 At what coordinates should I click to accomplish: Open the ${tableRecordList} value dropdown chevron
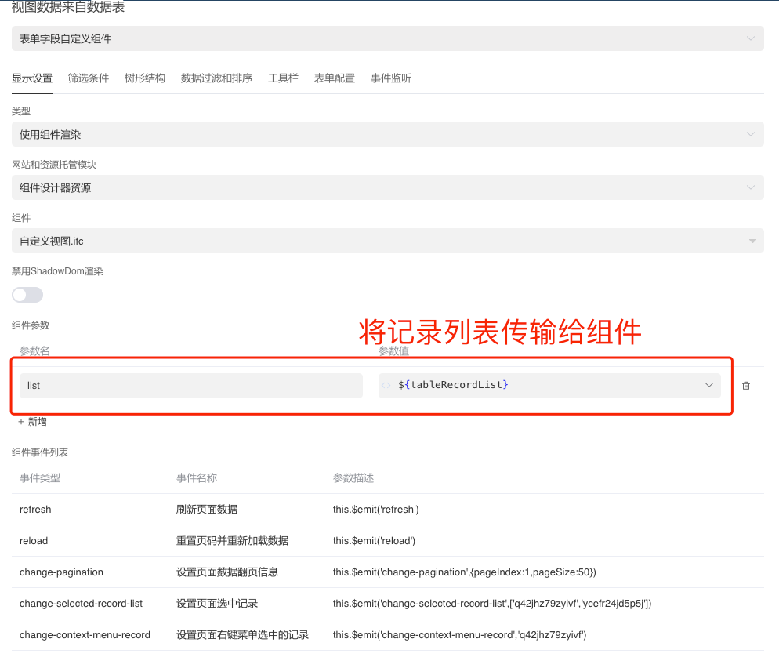click(709, 385)
